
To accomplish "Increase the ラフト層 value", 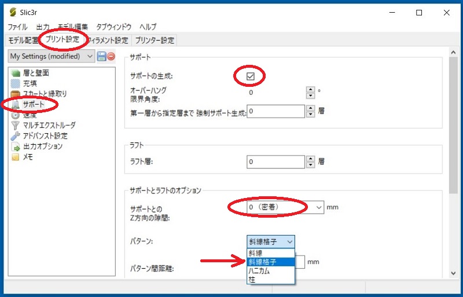I will (x=310, y=159).
